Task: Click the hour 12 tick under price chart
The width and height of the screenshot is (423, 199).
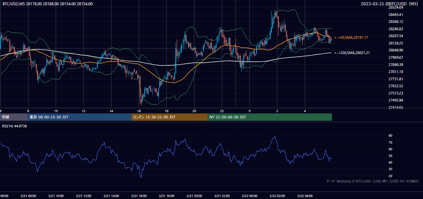Action: [84, 111]
